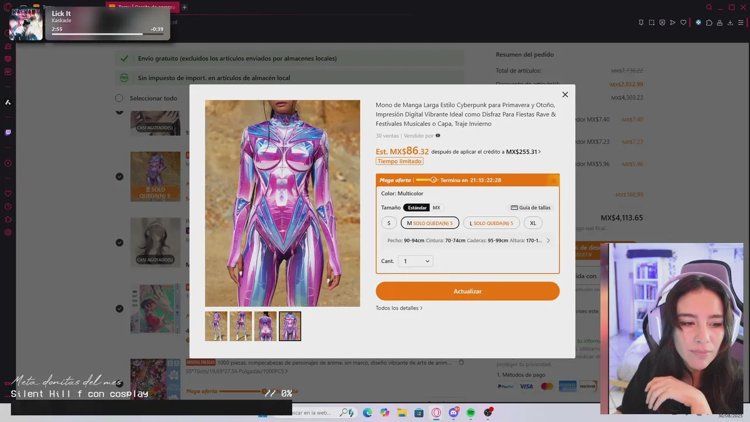Open the Player icon in sidebar
750x422 pixels.
[x=8, y=164]
